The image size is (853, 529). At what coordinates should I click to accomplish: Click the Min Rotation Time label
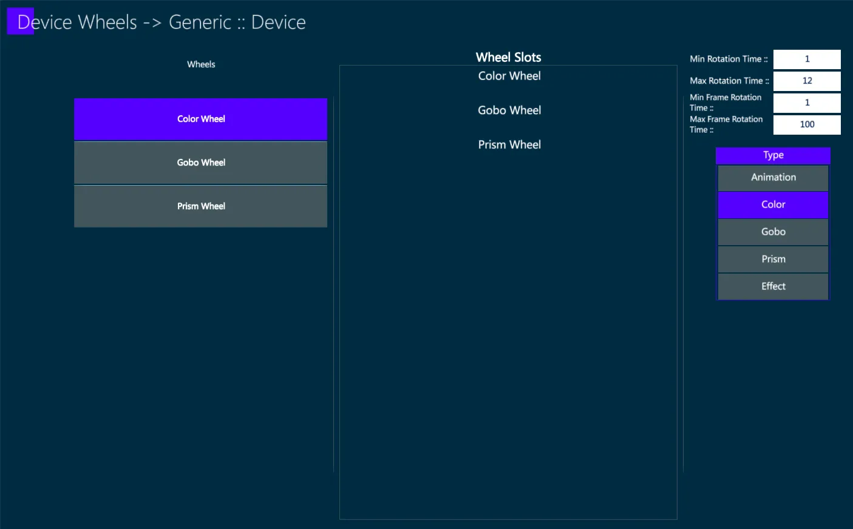729,59
